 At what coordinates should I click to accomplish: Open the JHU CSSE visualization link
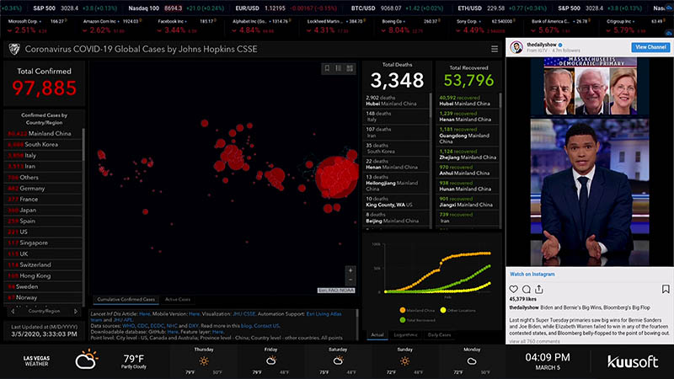pyautogui.click(x=243, y=314)
